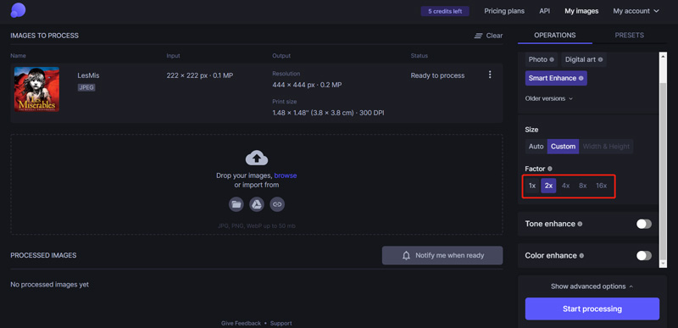Click the LesMis poster thumbnail
The image size is (678, 328).
coord(36,90)
